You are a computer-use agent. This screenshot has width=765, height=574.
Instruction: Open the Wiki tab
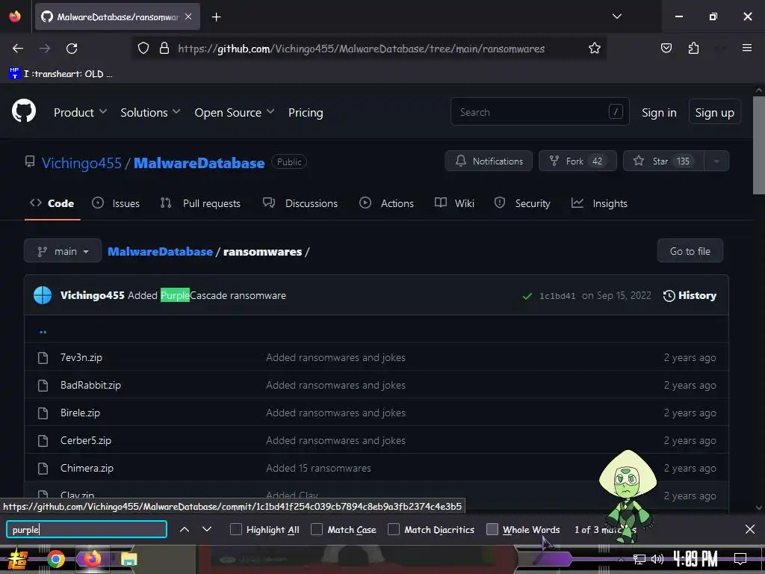click(x=454, y=203)
